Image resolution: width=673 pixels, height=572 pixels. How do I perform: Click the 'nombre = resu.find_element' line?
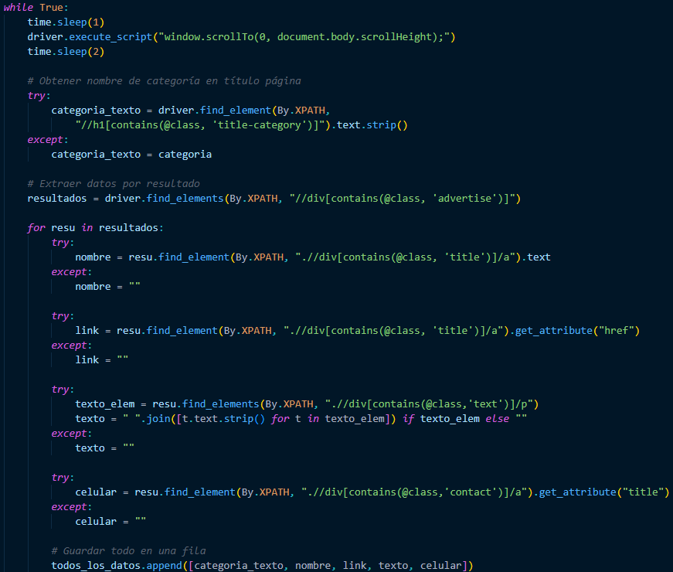click(312, 257)
